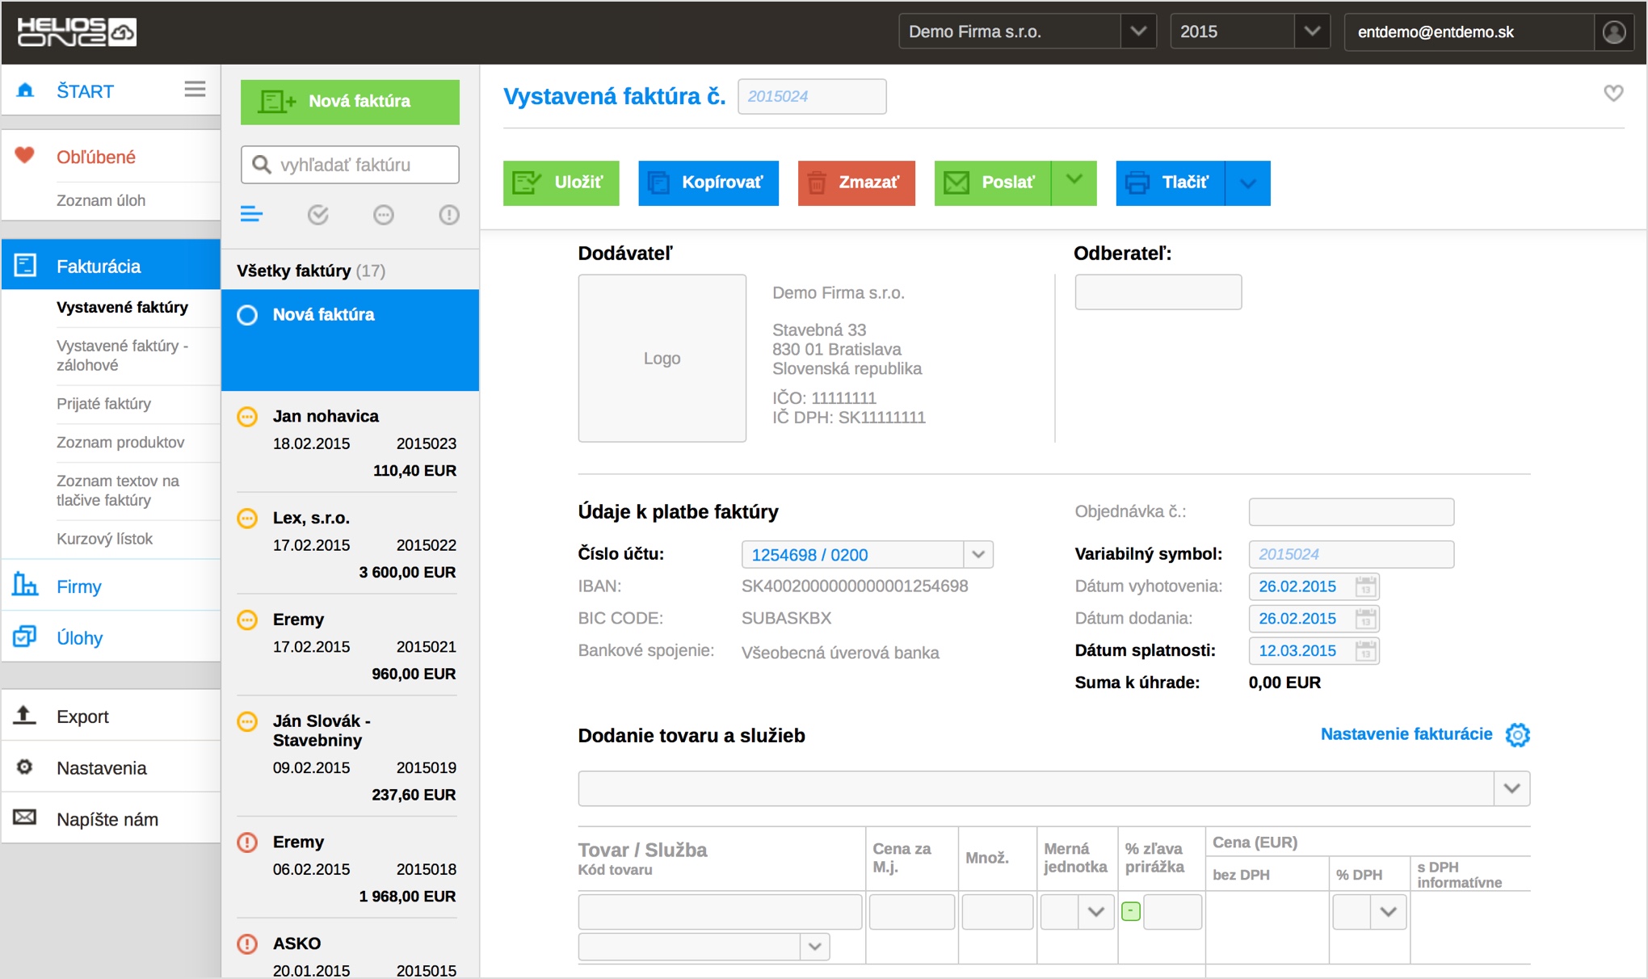
Task: Open the user profile avatar icon
Action: 1613,32
